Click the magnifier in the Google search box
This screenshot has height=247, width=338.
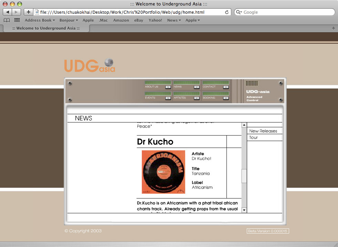(239, 12)
